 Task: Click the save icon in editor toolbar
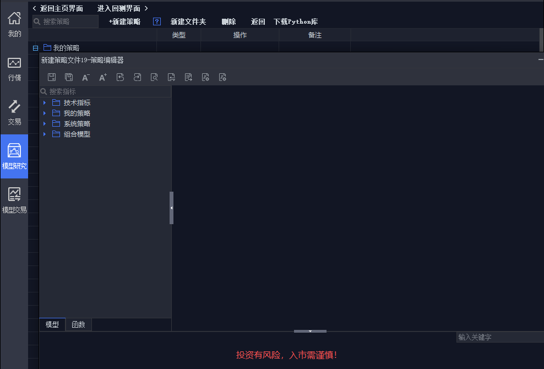click(52, 77)
